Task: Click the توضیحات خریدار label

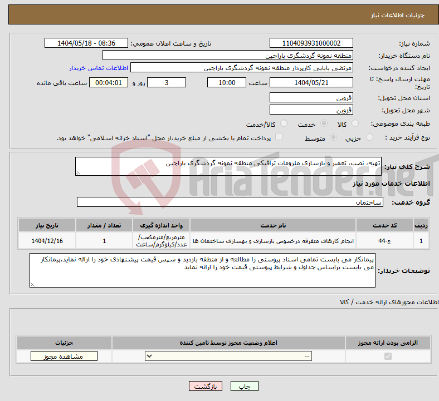Action: pyautogui.click(x=404, y=270)
